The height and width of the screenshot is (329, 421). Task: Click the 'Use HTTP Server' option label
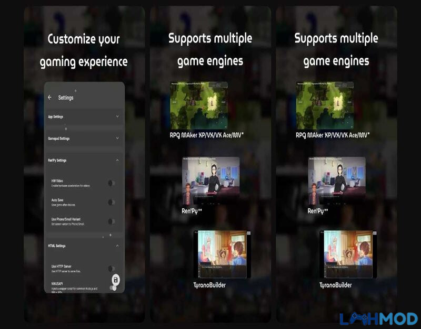[61, 266]
